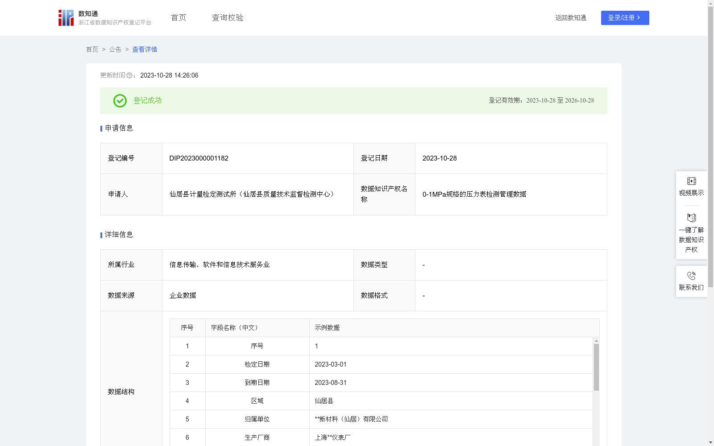The image size is (714, 446).
Task: Click the 详细信息 section heading
Action: click(119, 235)
